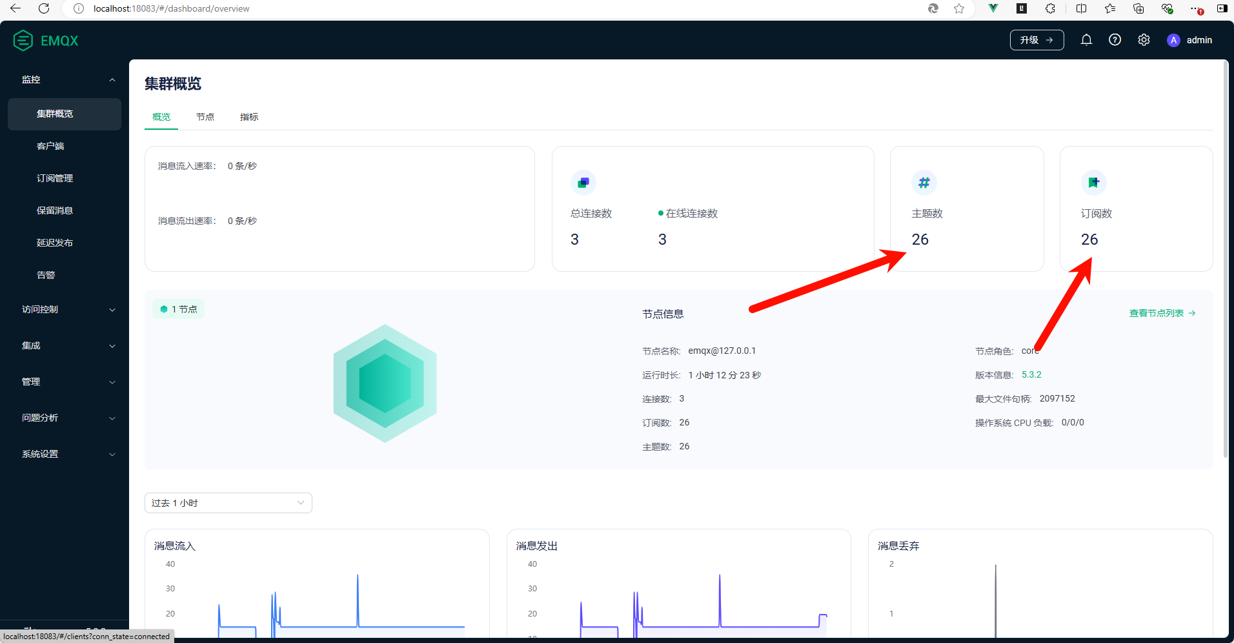
Task: Open the Vue devtools extension icon
Action: [993, 8]
